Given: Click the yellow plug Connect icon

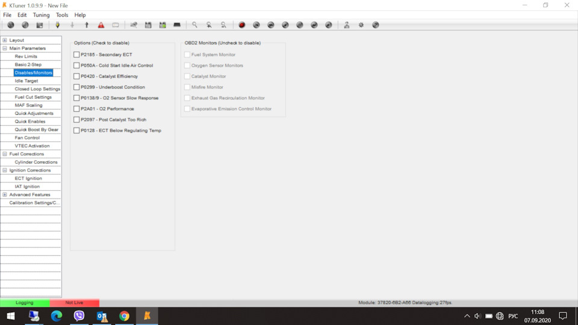Looking at the screenshot, I should click(58, 25).
